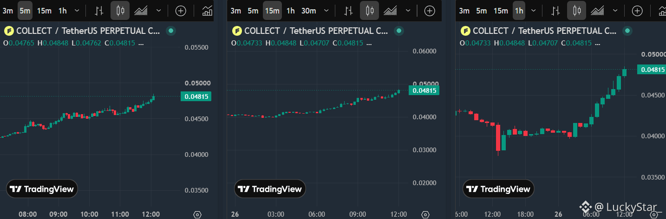The image size is (666, 219).
Task: Open chart settings hexagon in 5m chart panel
Action: click(x=197, y=214)
